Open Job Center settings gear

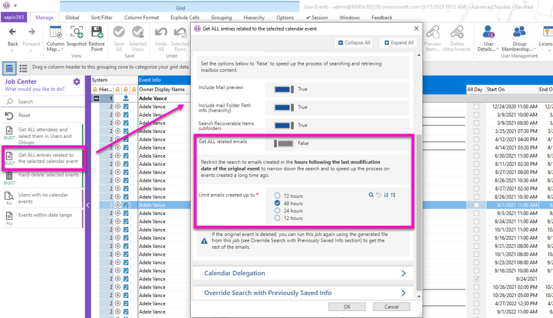click(x=77, y=82)
